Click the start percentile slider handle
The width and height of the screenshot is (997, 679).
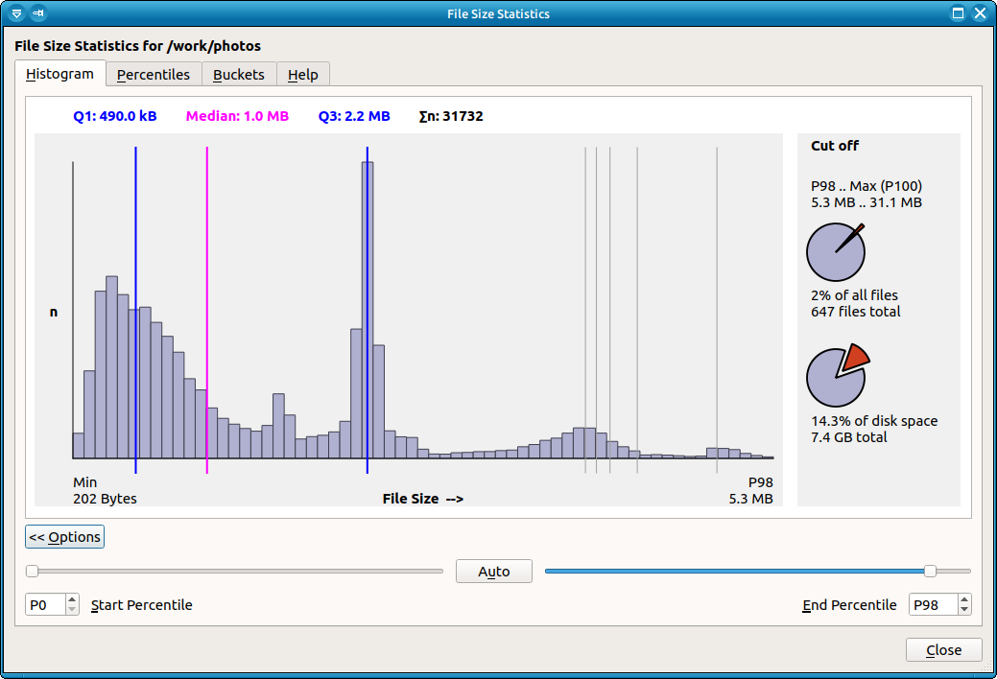click(x=32, y=571)
